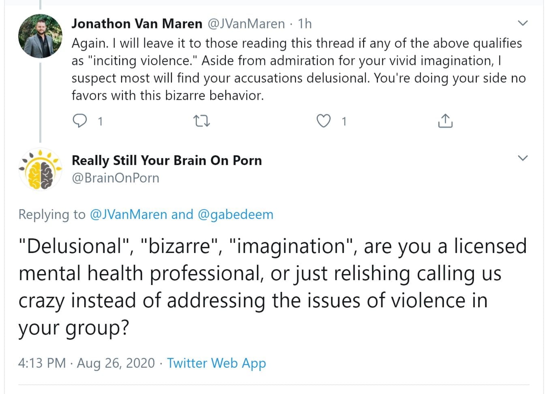Screen dimensions: 548x394
Task: Click the Twitter Web App link
Action: (x=216, y=363)
